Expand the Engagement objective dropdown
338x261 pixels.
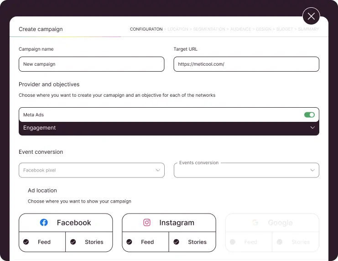(312, 128)
